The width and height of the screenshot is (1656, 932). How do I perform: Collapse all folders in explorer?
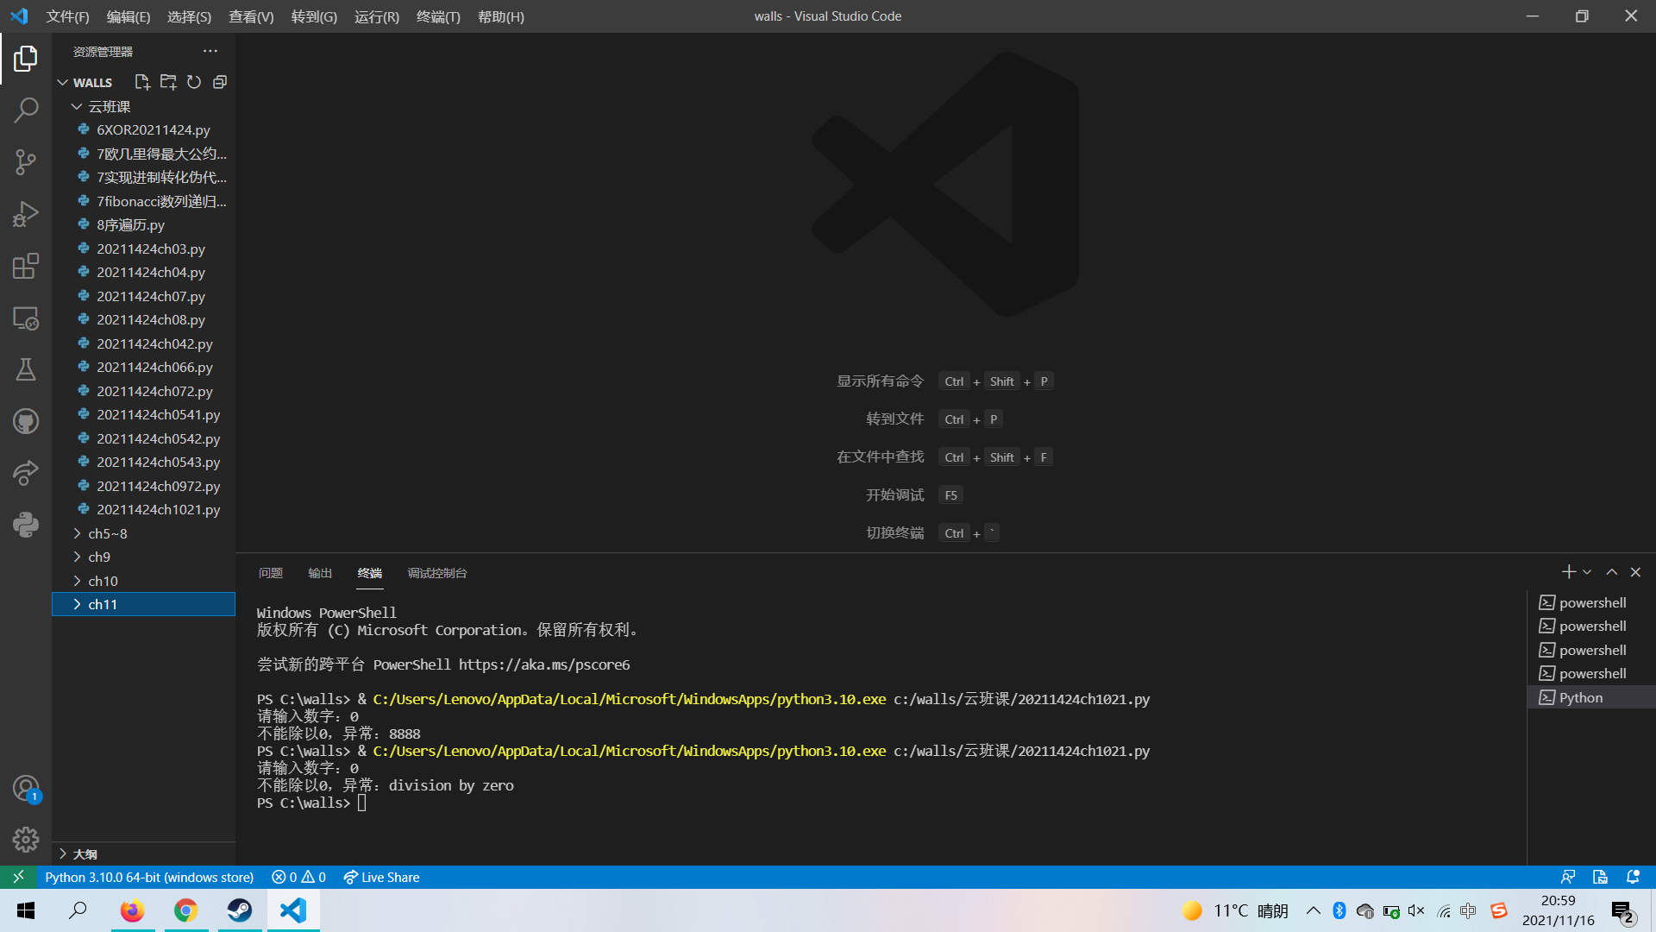(220, 82)
